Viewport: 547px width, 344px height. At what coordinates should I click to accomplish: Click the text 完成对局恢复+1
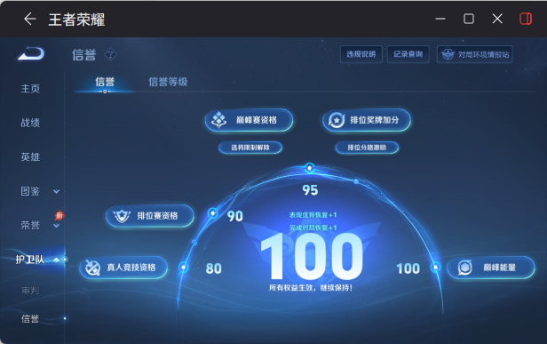coord(313,228)
